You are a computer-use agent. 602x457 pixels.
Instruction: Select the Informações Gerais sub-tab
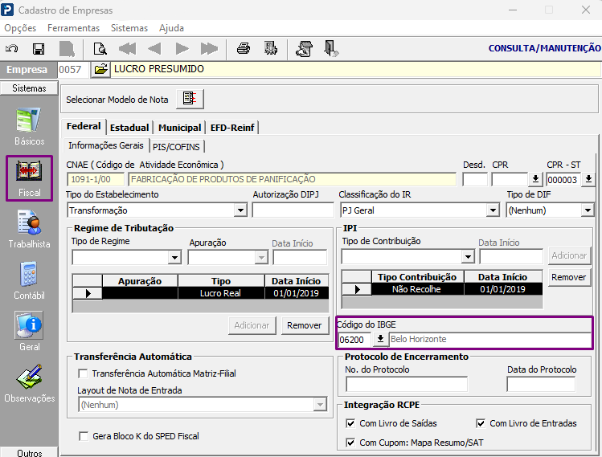pos(106,145)
